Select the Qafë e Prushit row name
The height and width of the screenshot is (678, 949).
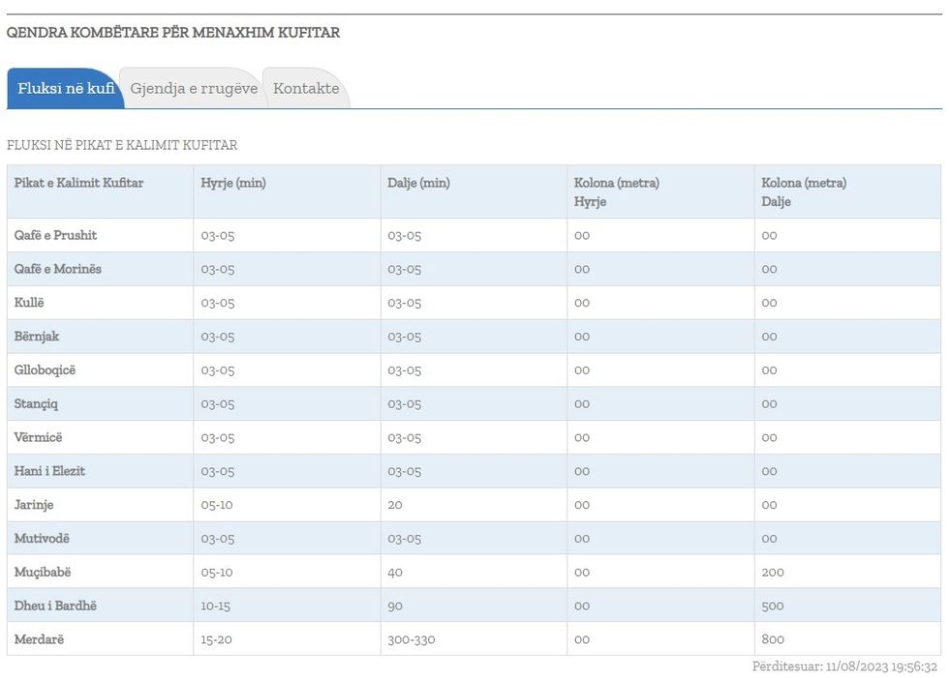(x=55, y=235)
